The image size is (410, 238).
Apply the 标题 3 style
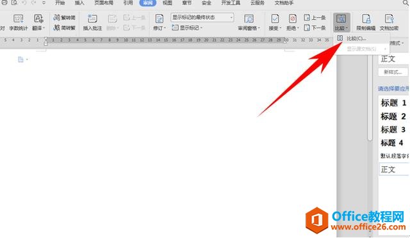pos(394,130)
